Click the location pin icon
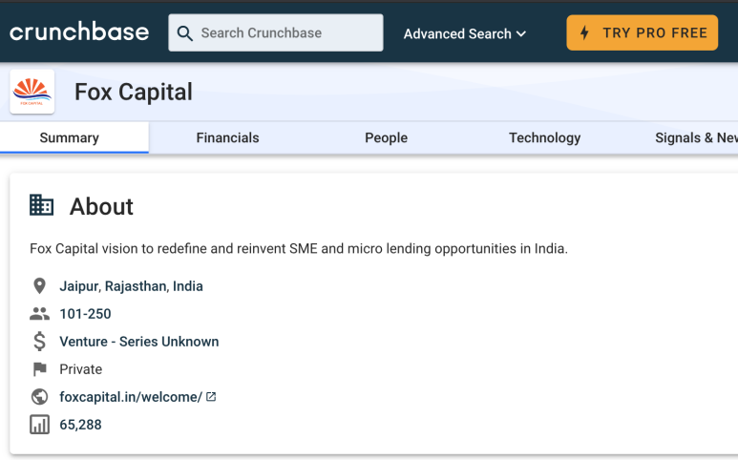The height and width of the screenshot is (460, 738). point(39,286)
